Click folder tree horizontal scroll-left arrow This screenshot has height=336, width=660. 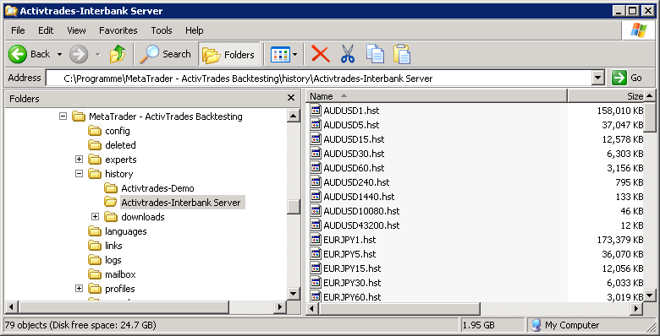click(12, 307)
